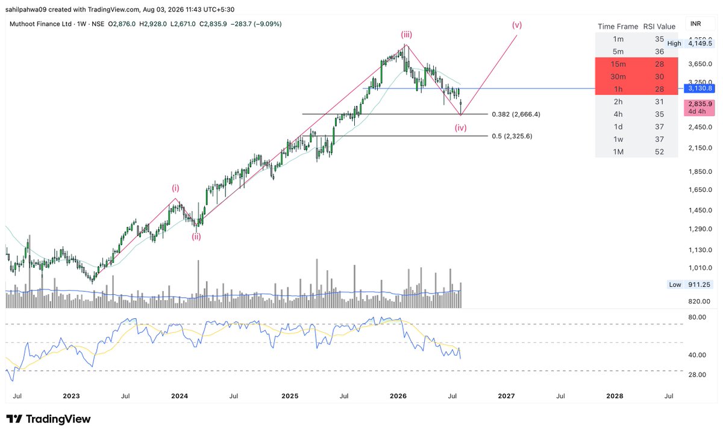723x435 pixels.
Task: Click 2028 on the time axis
Action: pyautogui.click(x=615, y=396)
